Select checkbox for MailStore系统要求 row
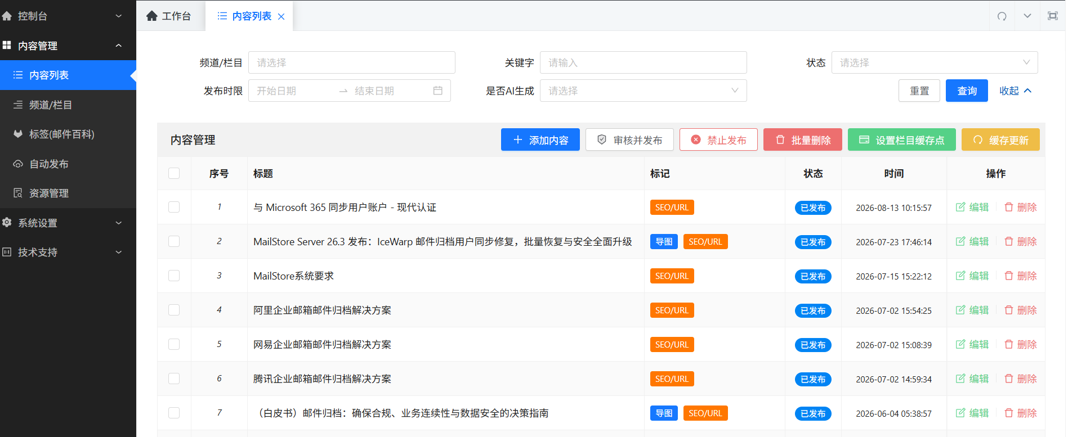1068x437 pixels. 174,276
